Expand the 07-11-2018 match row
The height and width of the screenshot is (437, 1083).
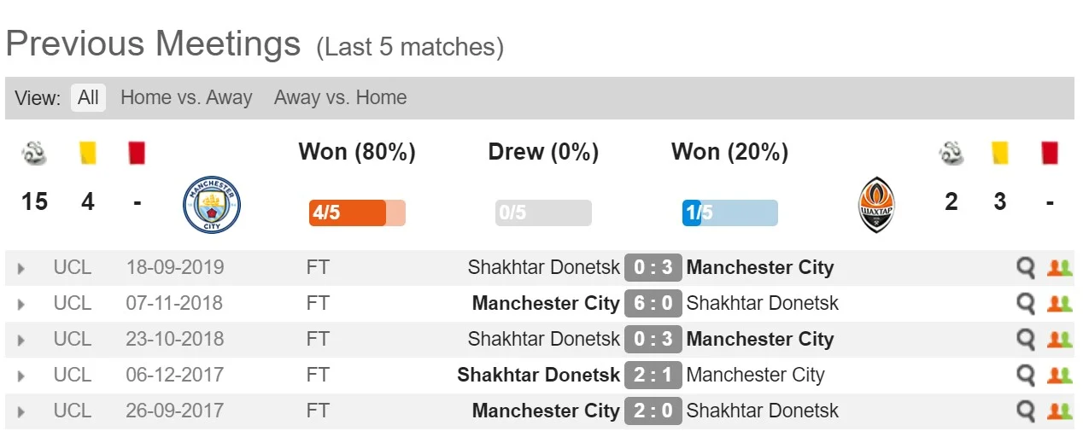click(x=21, y=305)
